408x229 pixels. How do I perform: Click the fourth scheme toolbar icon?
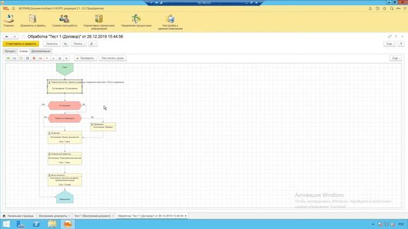click(27, 59)
